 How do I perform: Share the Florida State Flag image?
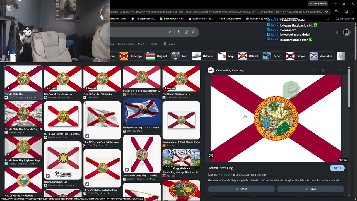tap(242, 189)
